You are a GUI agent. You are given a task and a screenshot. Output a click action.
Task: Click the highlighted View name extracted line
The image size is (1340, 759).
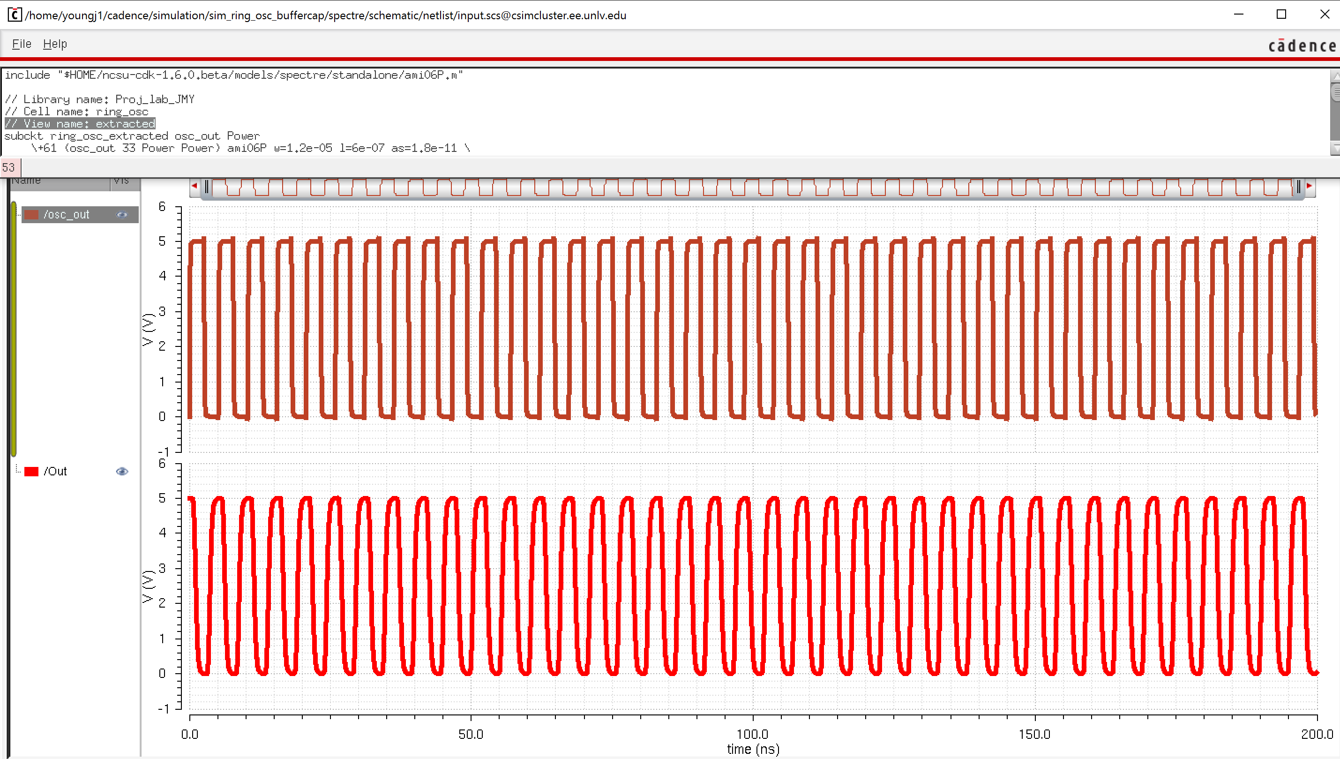coord(80,124)
